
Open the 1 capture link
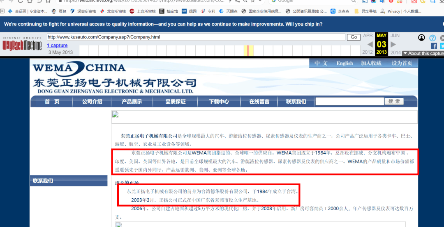click(57, 45)
